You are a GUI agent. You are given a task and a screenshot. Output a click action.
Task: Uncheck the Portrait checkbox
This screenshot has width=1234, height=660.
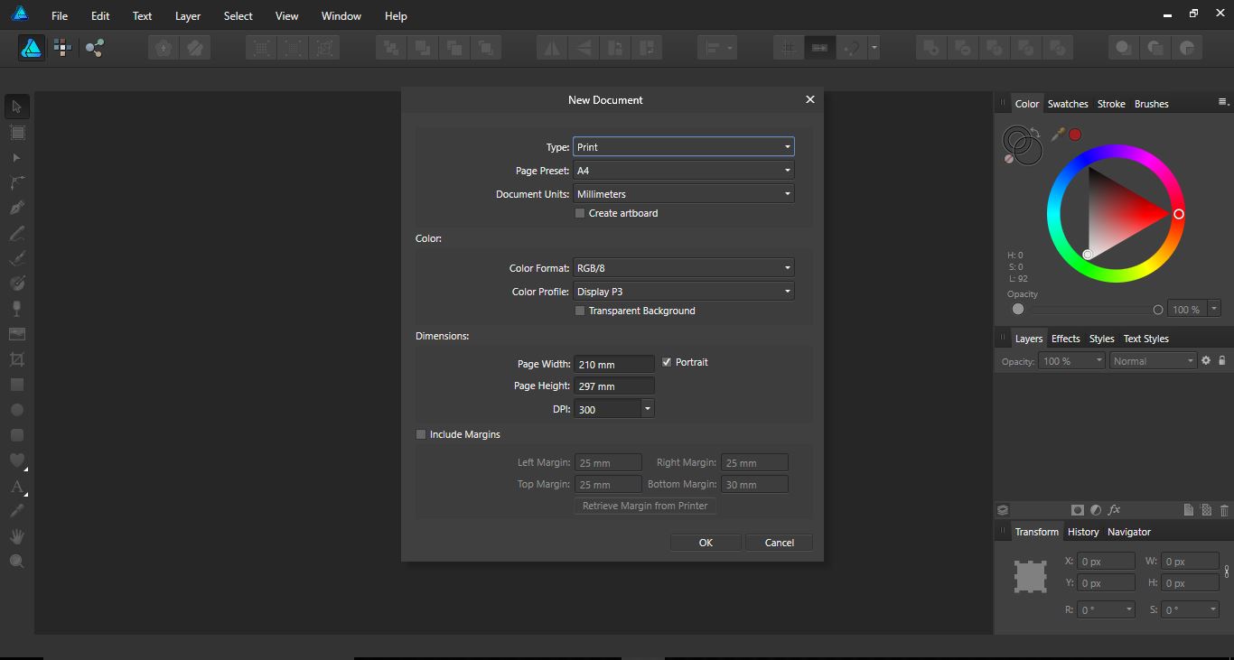coord(667,361)
